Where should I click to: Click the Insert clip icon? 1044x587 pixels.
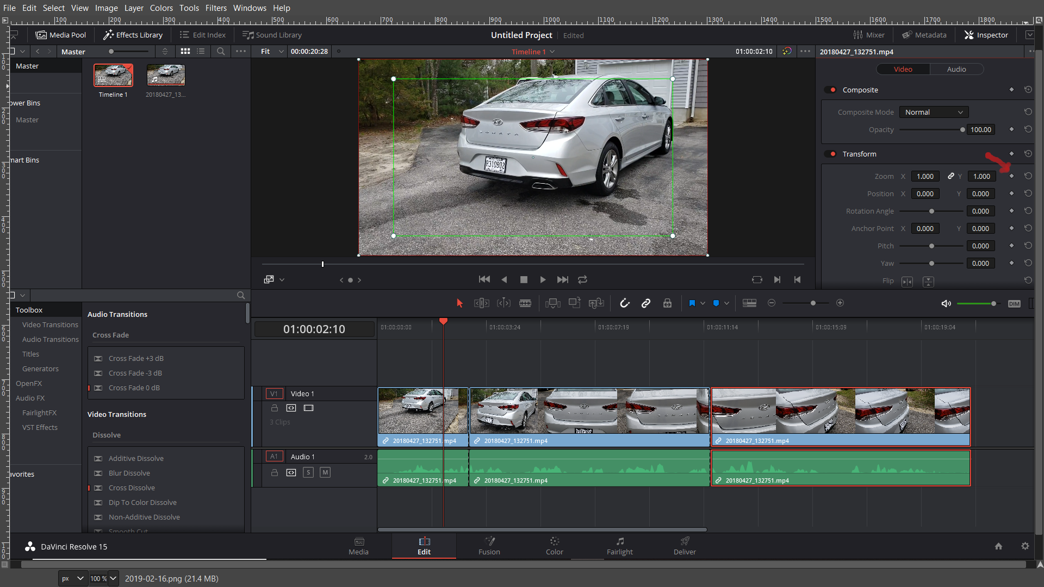553,303
